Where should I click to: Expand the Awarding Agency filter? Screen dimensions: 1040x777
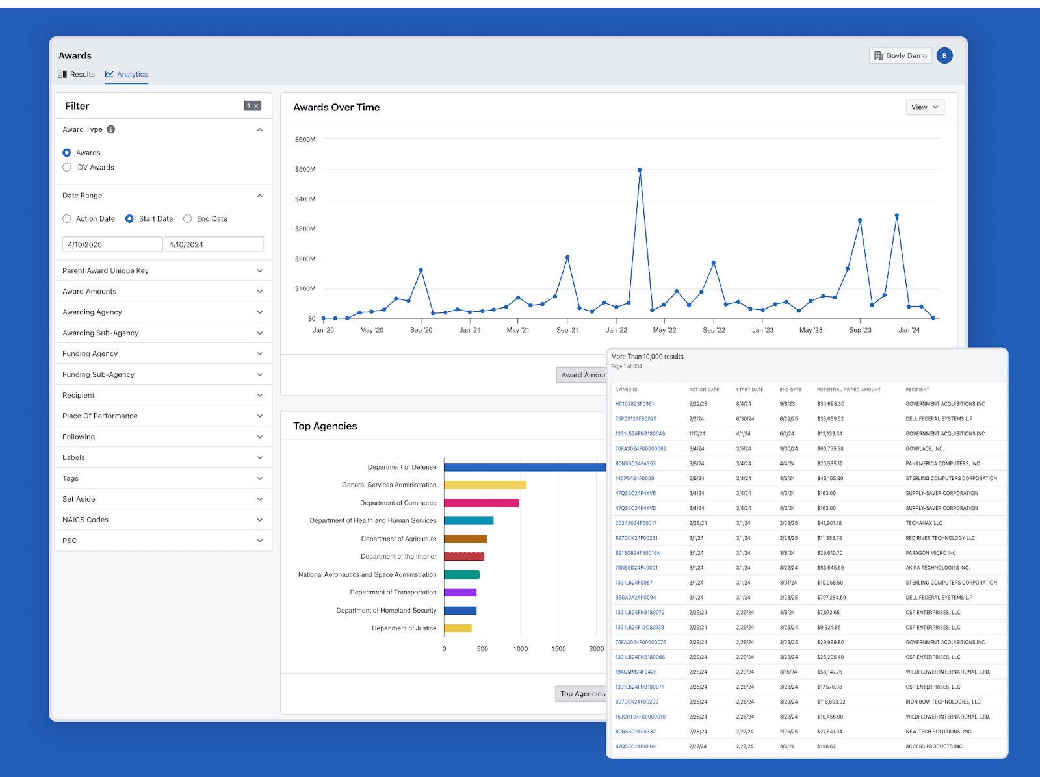click(163, 312)
